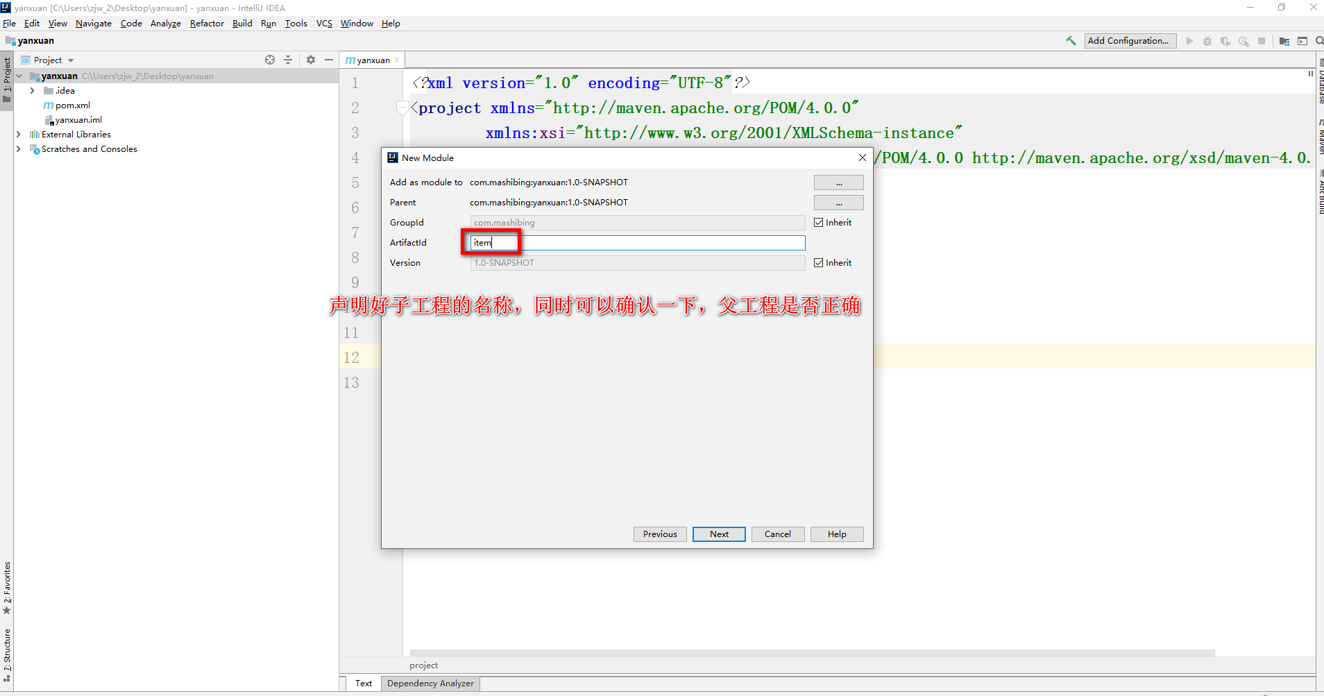This screenshot has height=696, width=1324.
Task: Expand Scratches and Consoles node
Action: (x=19, y=149)
